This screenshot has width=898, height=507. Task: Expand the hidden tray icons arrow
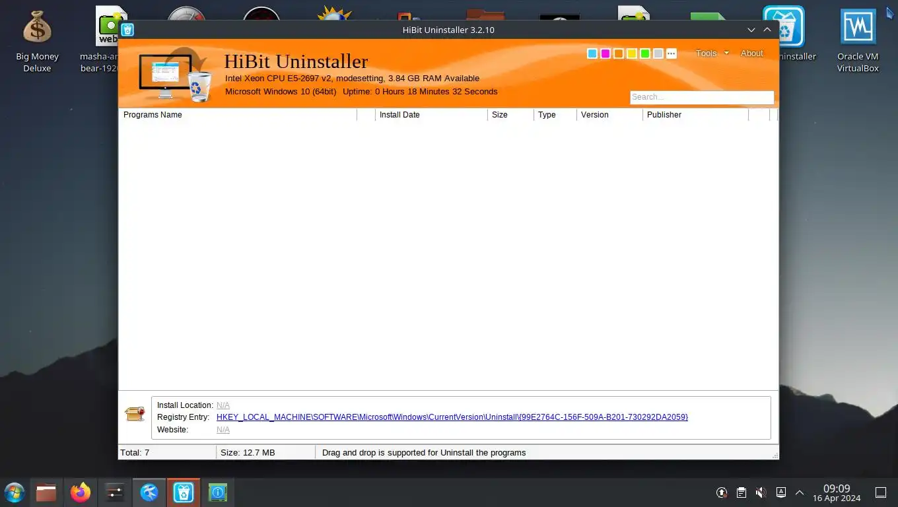(800, 492)
